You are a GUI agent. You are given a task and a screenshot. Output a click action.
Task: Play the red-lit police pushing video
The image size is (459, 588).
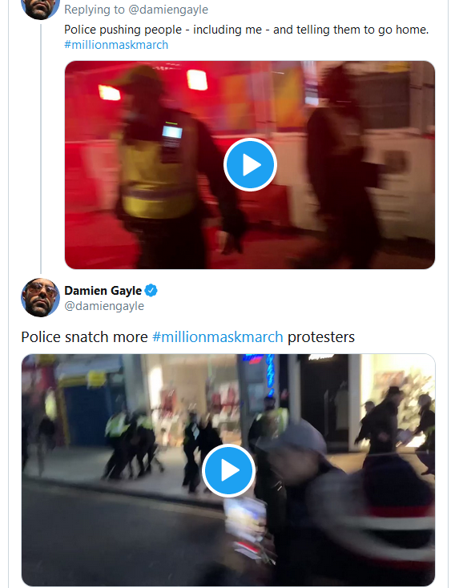(250, 165)
